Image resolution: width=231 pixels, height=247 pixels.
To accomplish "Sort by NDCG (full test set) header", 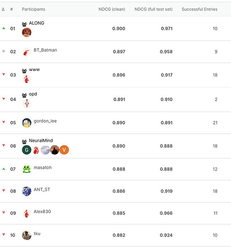I will point(154,9).
